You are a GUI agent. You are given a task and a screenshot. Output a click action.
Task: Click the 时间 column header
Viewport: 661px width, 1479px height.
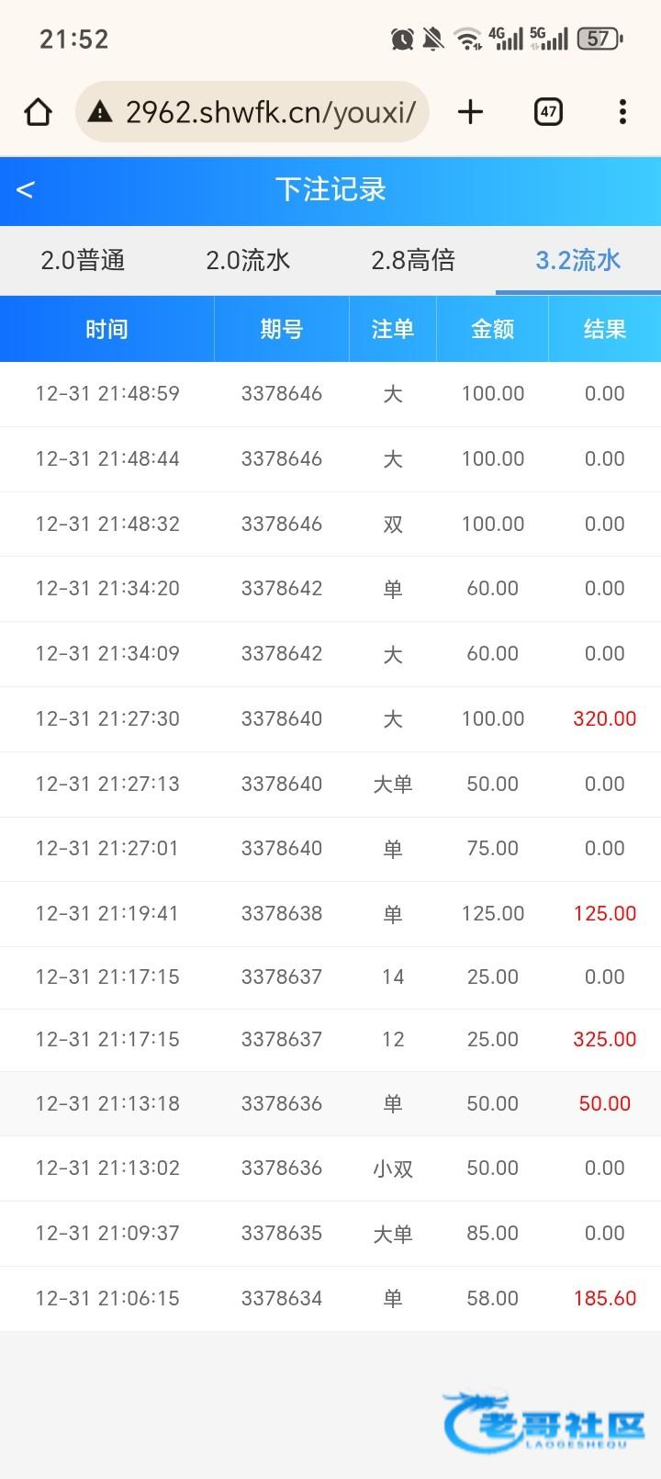pos(106,329)
